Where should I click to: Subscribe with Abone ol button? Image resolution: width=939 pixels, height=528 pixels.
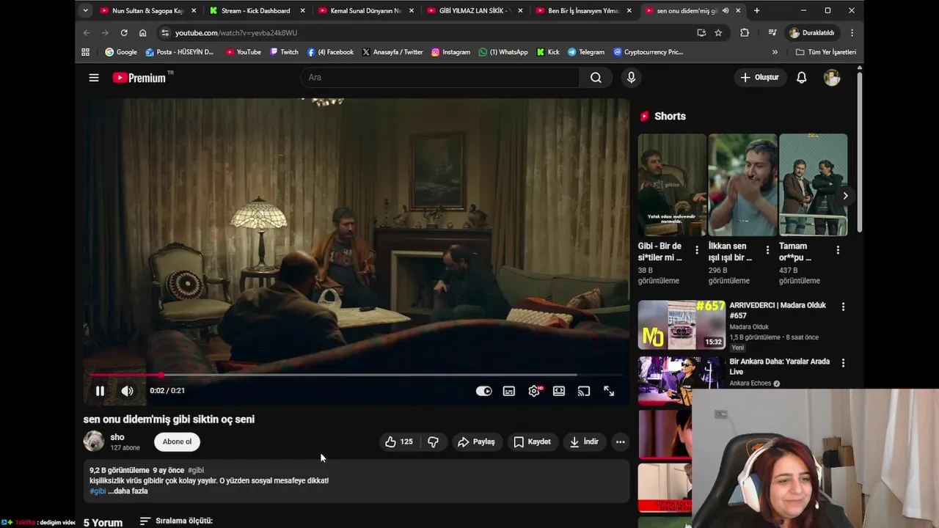tap(177, 441)
